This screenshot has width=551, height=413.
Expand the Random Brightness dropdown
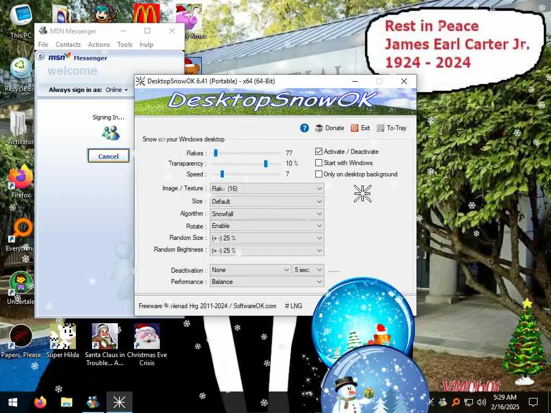pos(267,251)
